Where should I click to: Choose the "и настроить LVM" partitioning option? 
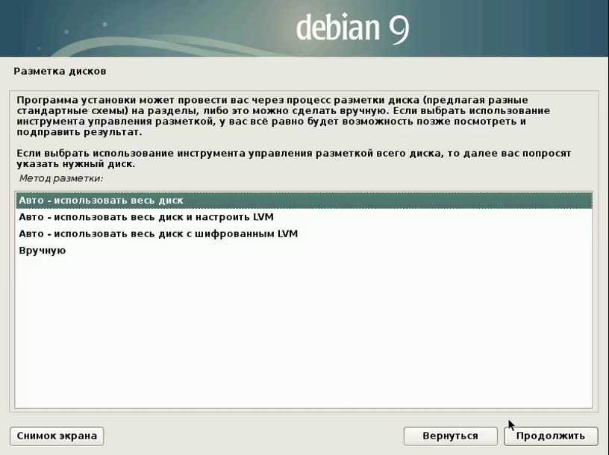(x=146, y=217)
